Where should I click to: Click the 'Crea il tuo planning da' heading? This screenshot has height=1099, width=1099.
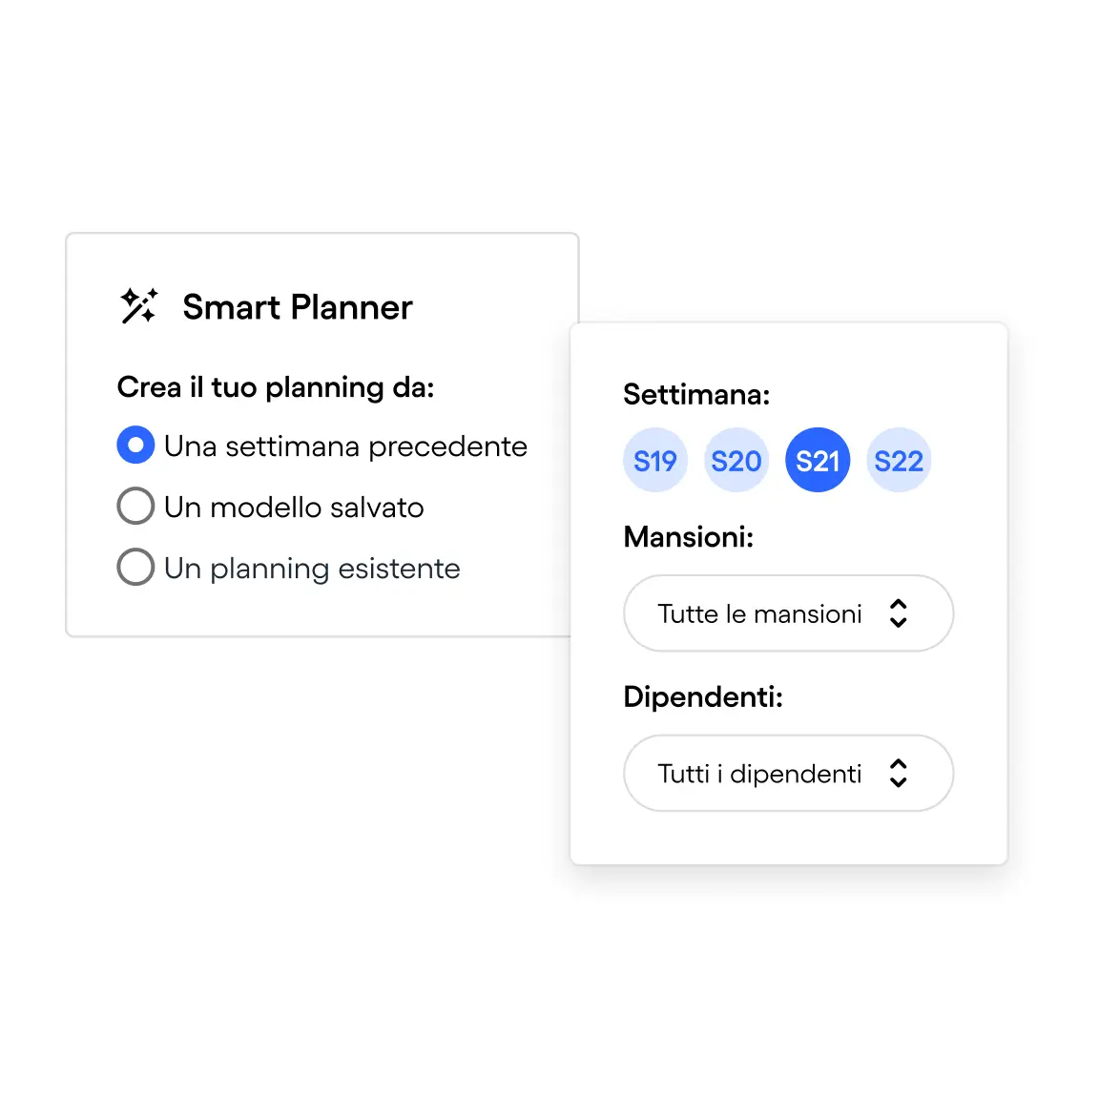coord(276,387)
